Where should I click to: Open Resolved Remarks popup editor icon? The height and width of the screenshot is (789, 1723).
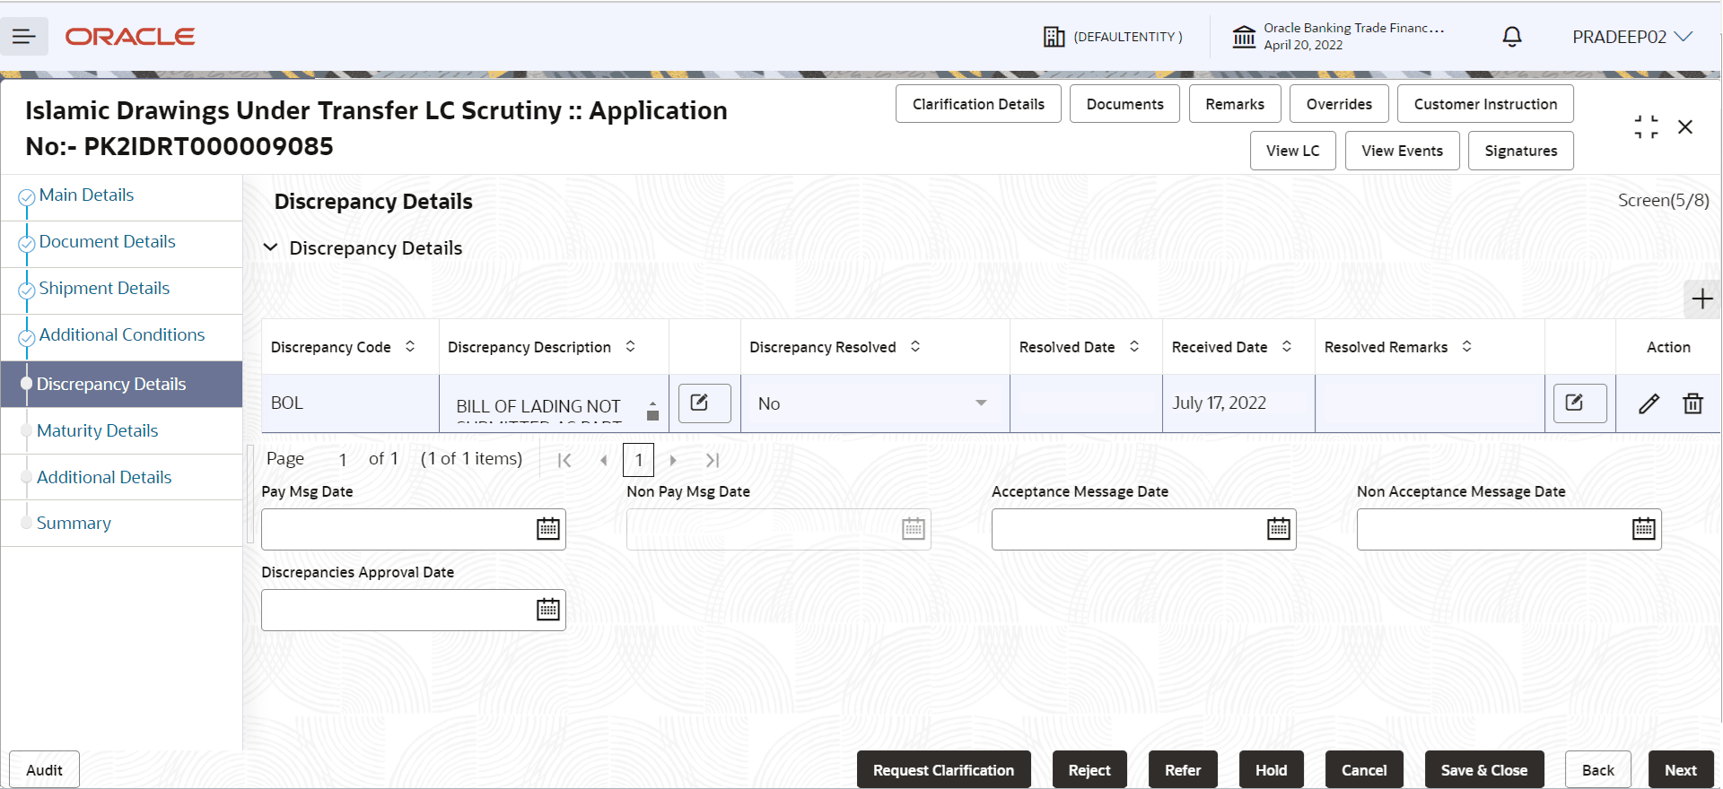1580,403
